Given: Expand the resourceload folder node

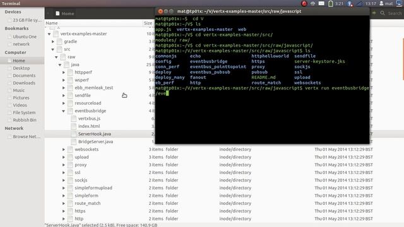Looking at the screenshot, I should [x=64, y=103].
